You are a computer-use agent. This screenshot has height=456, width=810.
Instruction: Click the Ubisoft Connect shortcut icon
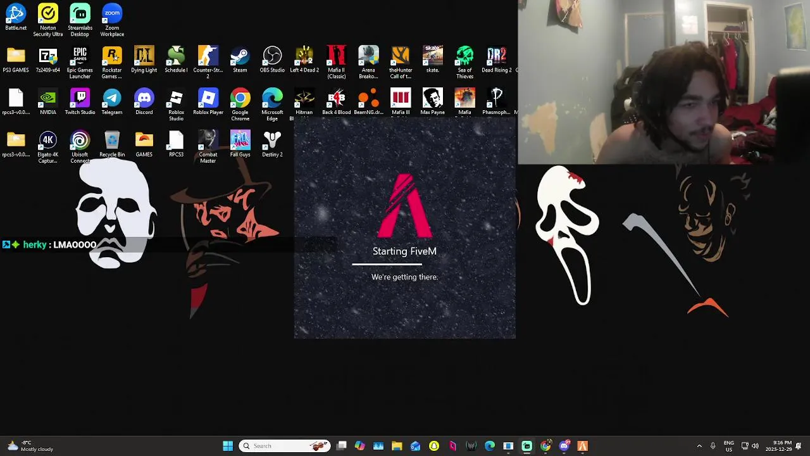(80, 147)
